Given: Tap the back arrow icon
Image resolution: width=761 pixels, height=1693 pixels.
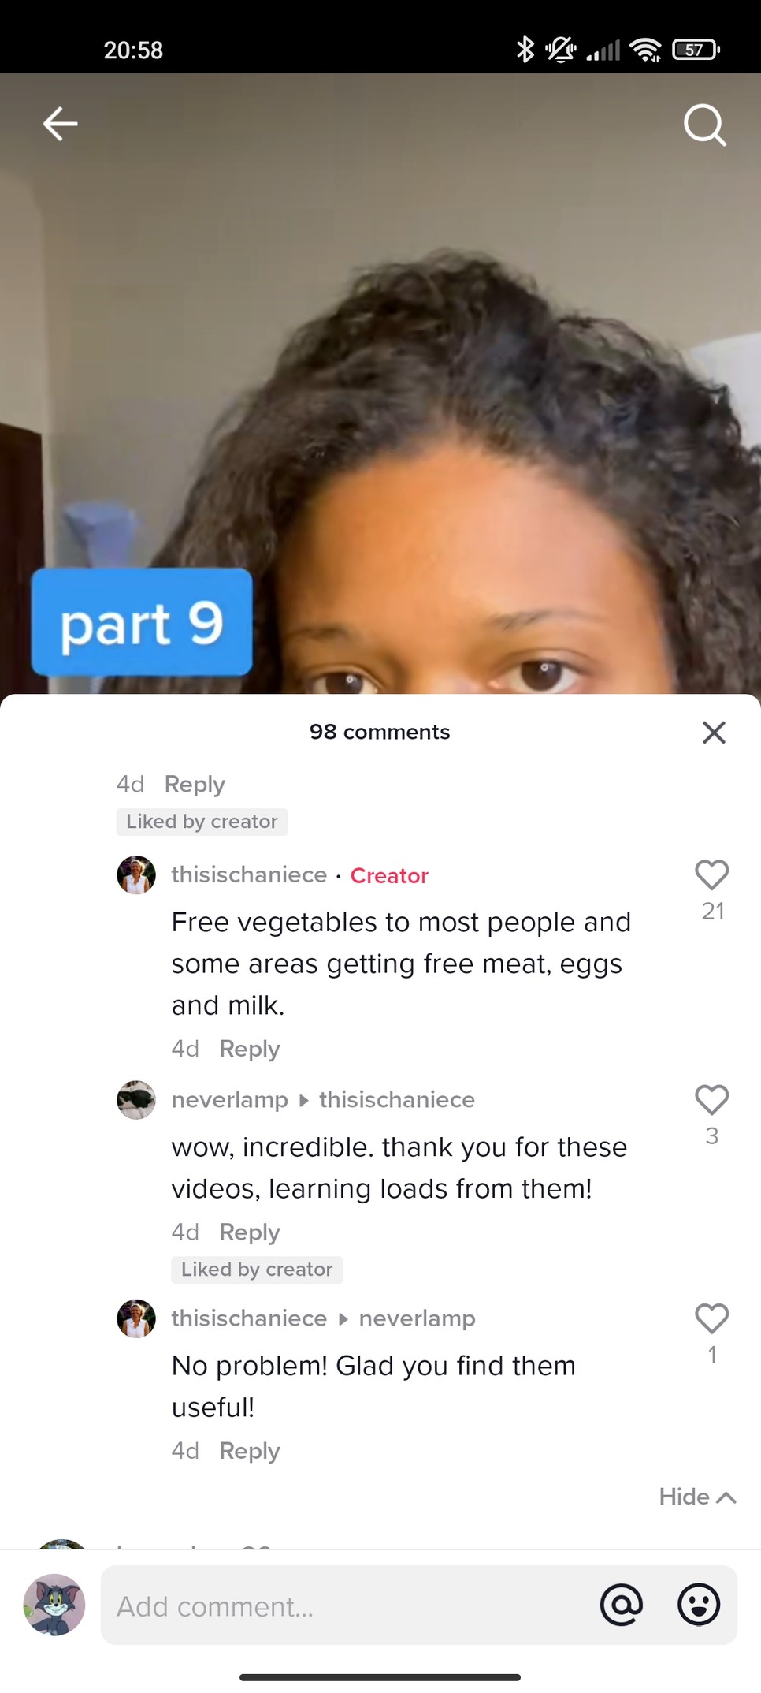Looking at the screenshot, I should 60,124.
